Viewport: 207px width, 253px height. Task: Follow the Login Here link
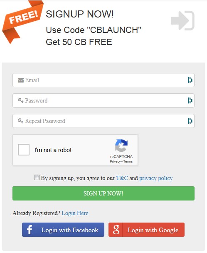click(75, 213)
